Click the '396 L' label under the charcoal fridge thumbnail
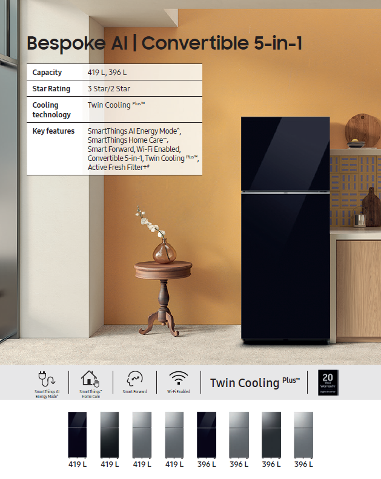381x479 pixels. tap(271, 464)
